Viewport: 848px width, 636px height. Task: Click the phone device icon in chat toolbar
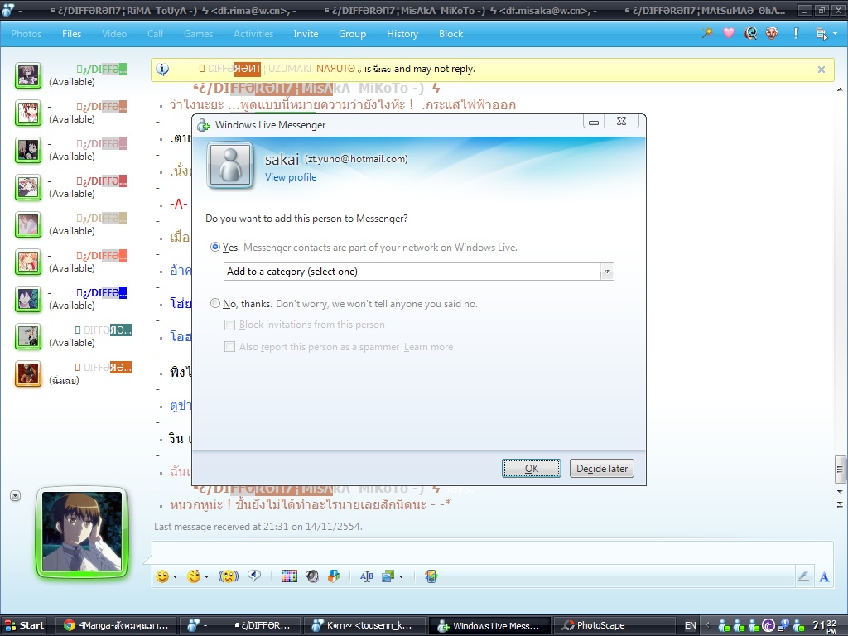coord(431,576)
